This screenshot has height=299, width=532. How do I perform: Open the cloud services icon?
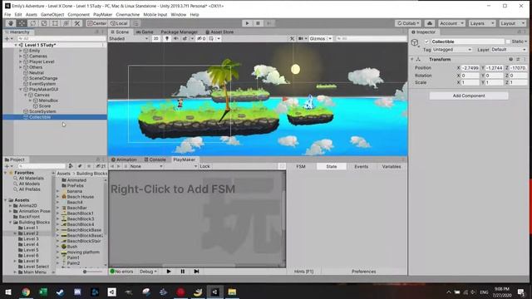pyautogui.click(x=430, y=23)
